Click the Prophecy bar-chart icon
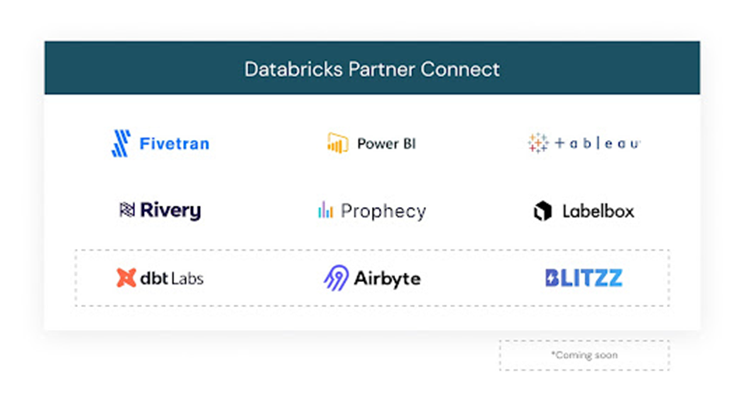Viewport: 754px width, 395px height. [x=325, y=210]
